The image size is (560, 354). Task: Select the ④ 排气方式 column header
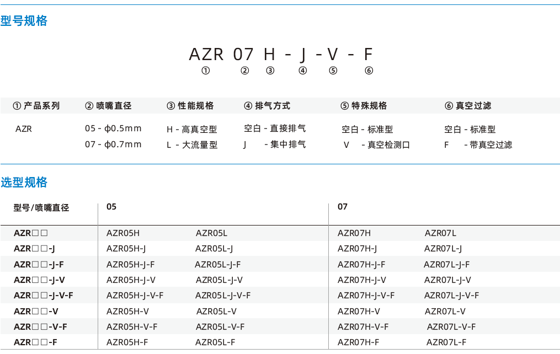click(x=267, y=106)
